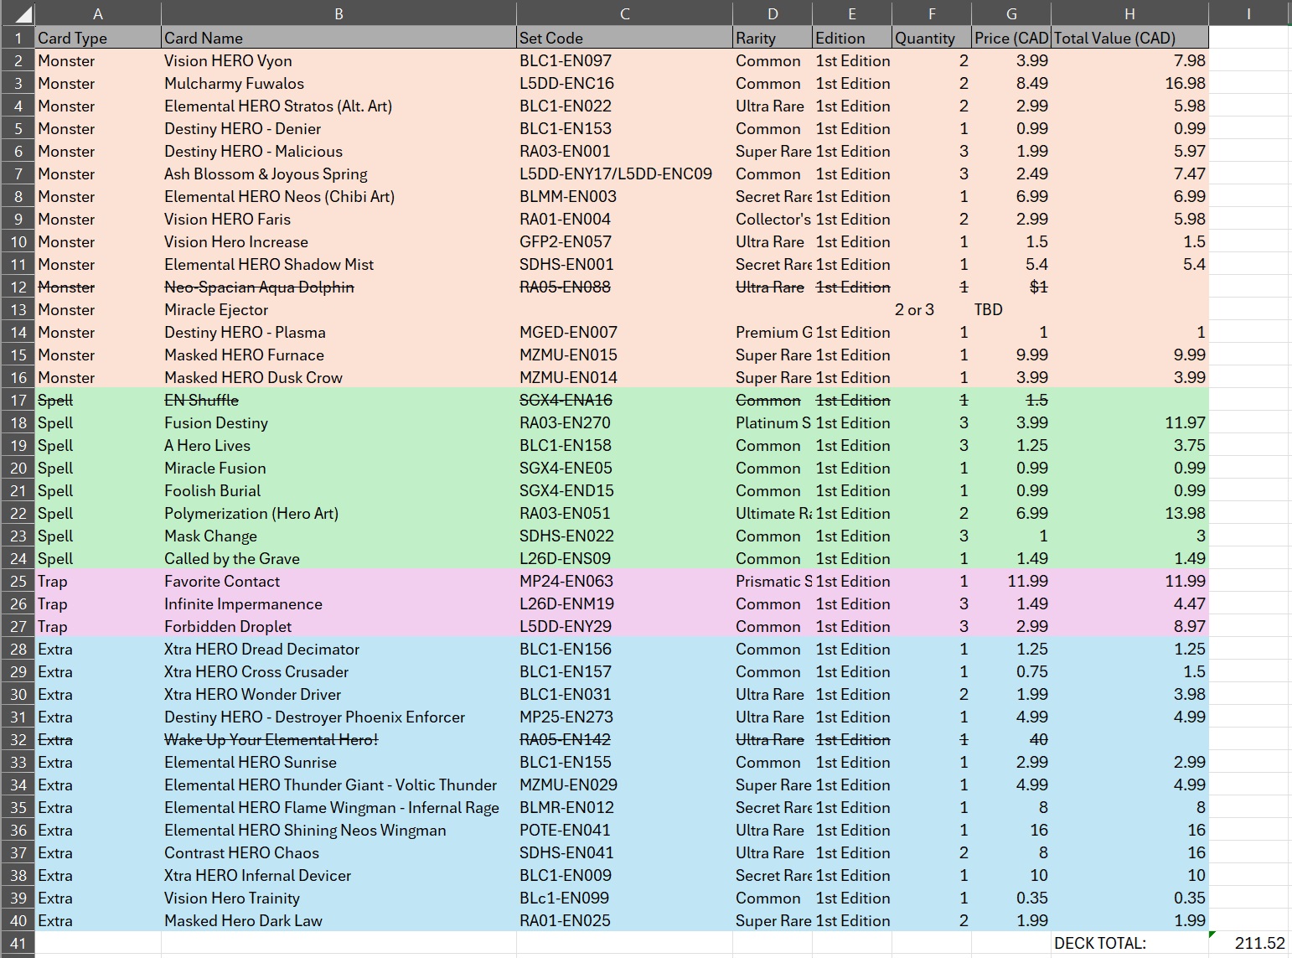Select the "Fusion Destiny" cell
This screenshot has height=958, width=1292.
339,422
